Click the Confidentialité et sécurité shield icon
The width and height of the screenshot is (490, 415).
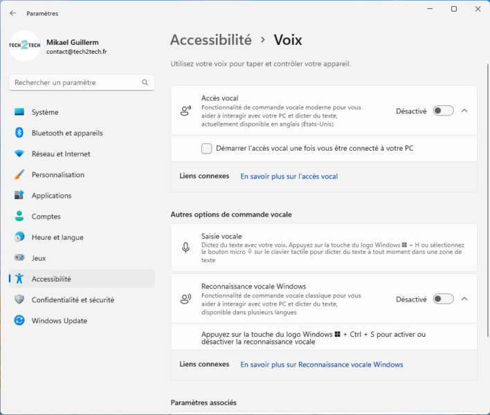click(x=19, y=300)
